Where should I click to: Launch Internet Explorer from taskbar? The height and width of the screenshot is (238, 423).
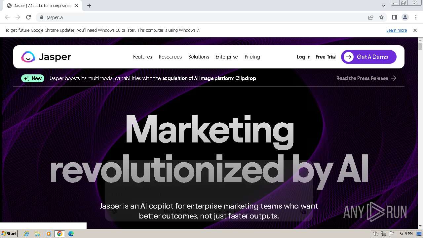[26, 234]
